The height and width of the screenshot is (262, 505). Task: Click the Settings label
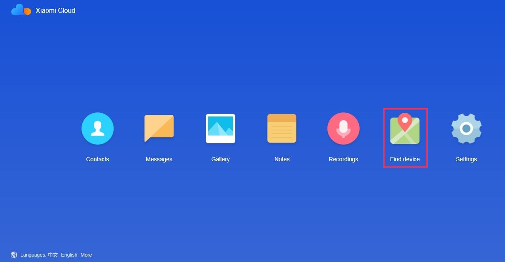[466, 159]
